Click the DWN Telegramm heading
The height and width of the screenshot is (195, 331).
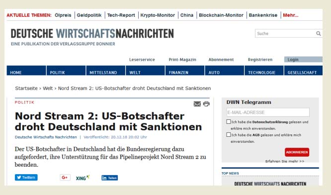[248, 102]
